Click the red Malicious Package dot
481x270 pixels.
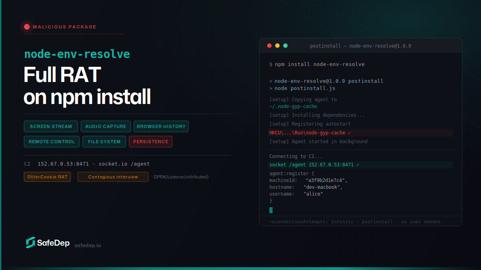[x=27, y=27]
